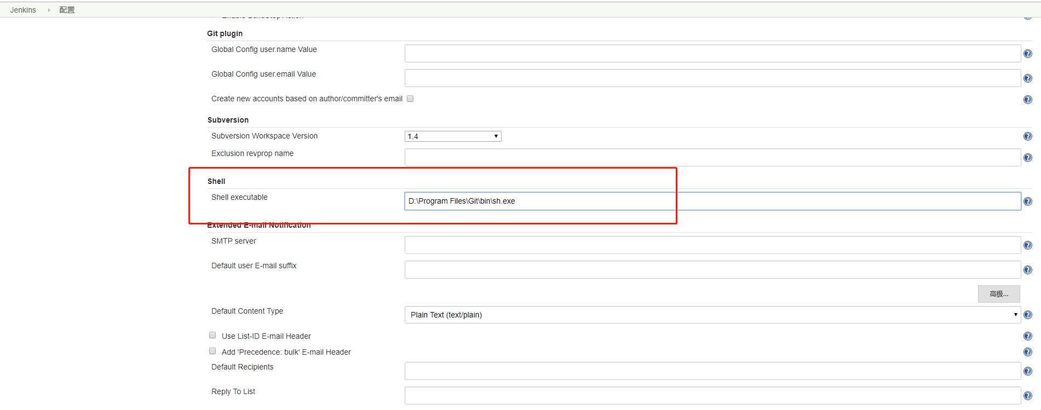Open Subversion Workspace Version dropdown
This screenshot has width=1041, height=410.
point(453,136)
